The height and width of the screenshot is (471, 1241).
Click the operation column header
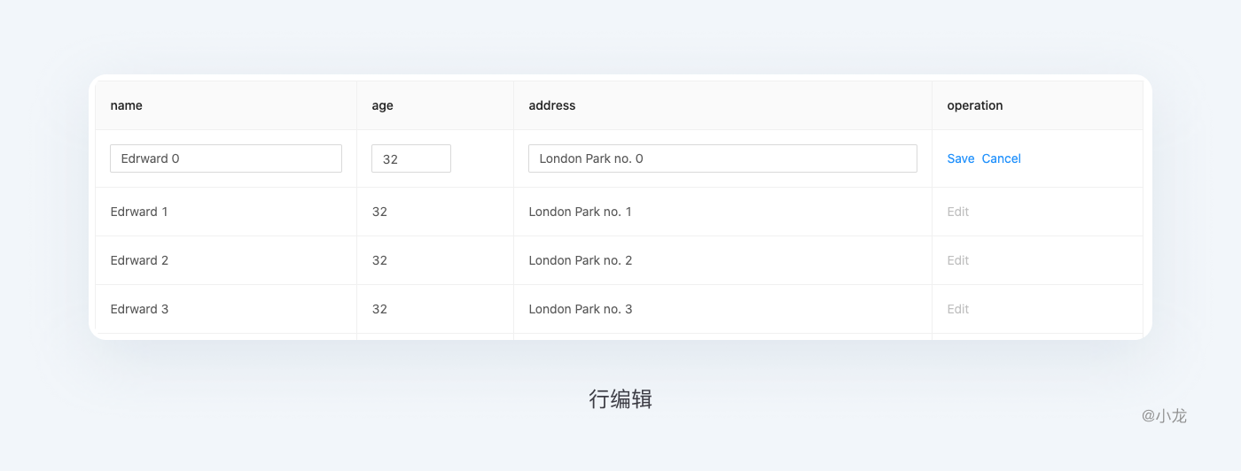pos(975,105)
